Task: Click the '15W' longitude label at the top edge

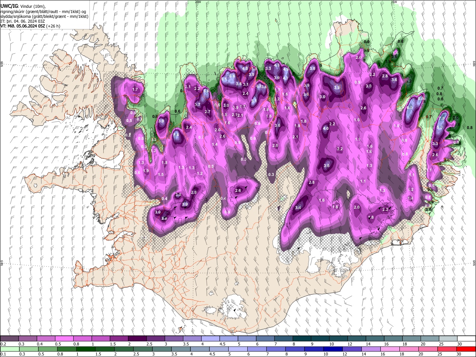Action: 394,2
